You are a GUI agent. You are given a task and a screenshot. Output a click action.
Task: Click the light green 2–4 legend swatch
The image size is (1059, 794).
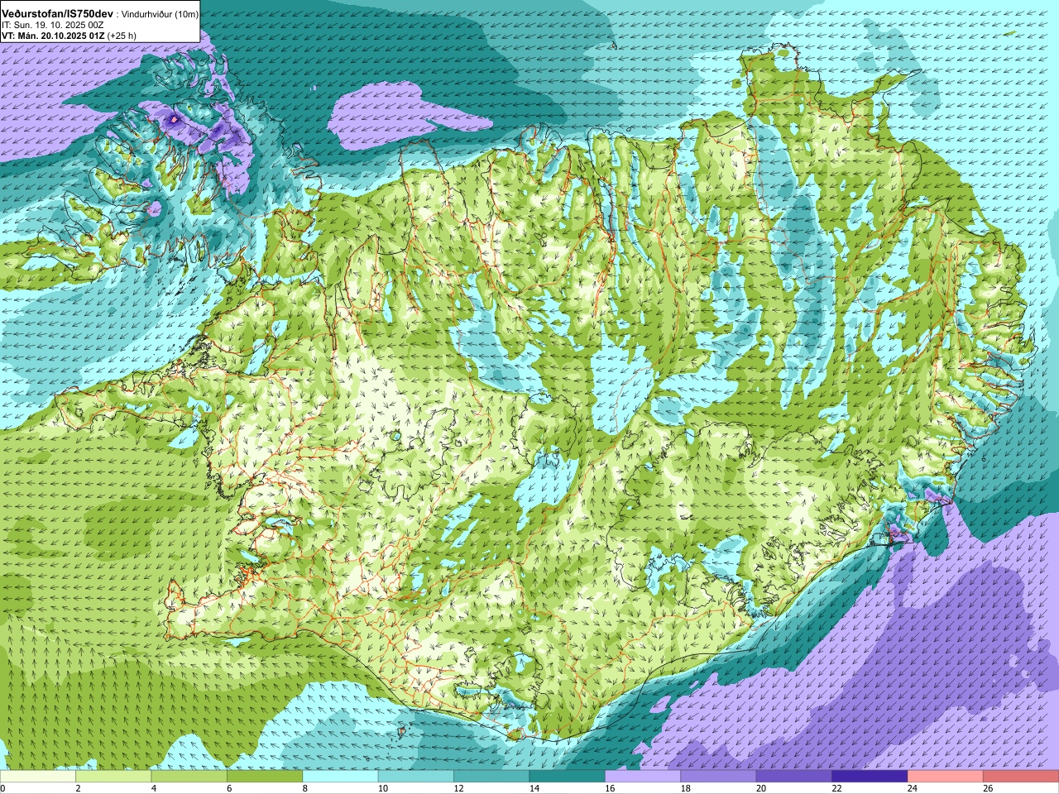(x=113, y=777)
